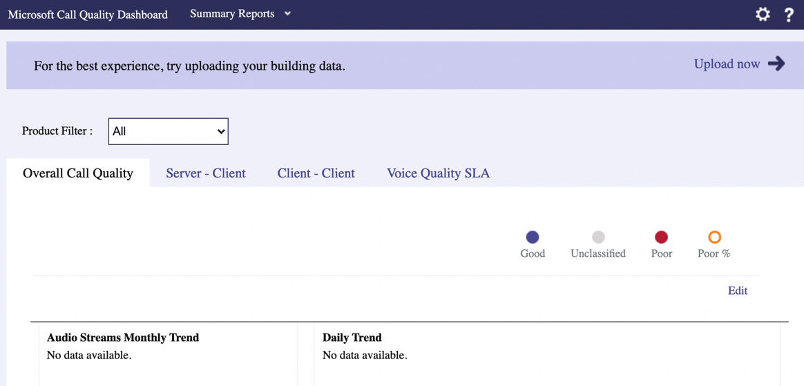Open the Voice Quality SLA tab

click(439, 173)
